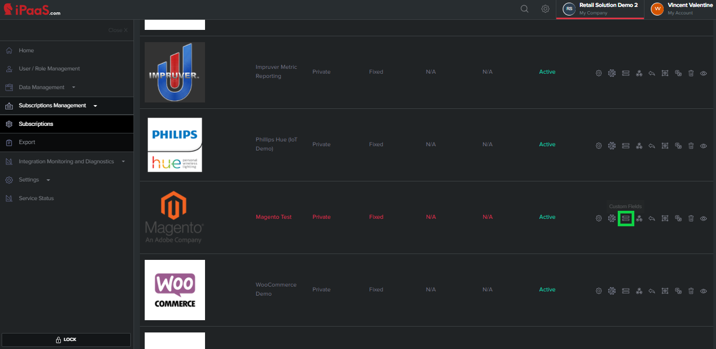This screenshot has height=349, width=716.
Task: Expand the Data Management caret
Action: [x=74, y=88]
